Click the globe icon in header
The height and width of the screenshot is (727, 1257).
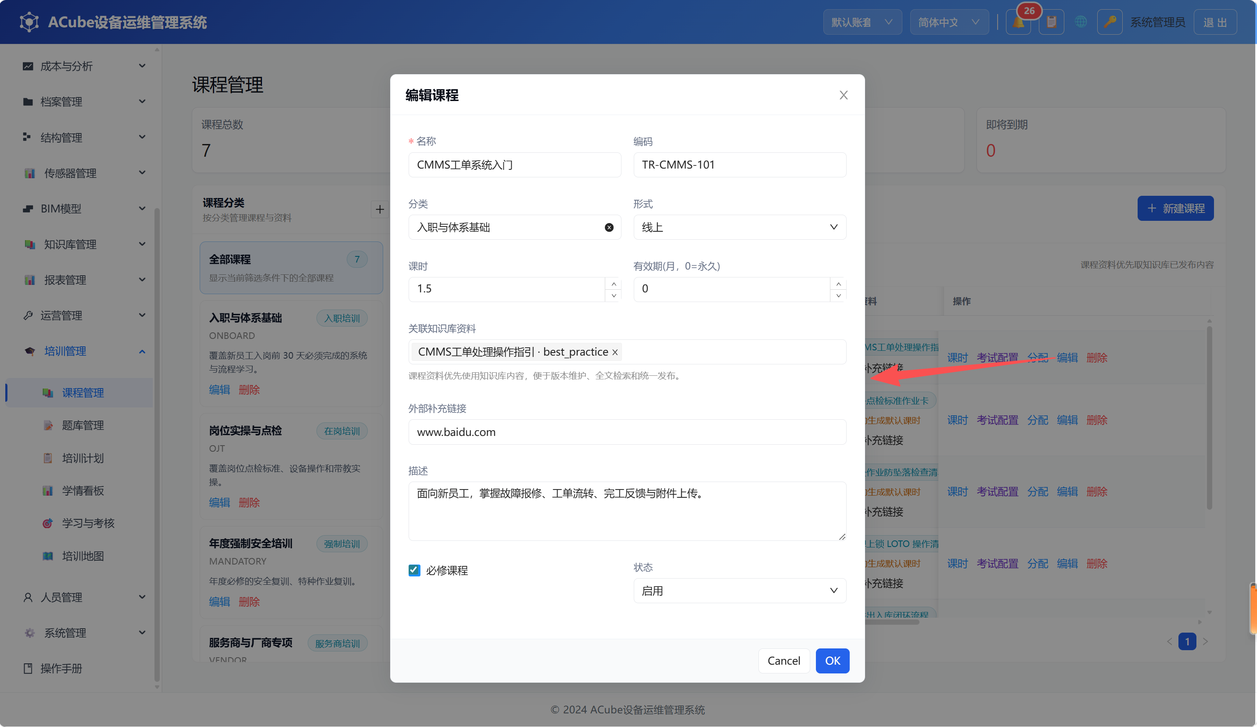1081,22
